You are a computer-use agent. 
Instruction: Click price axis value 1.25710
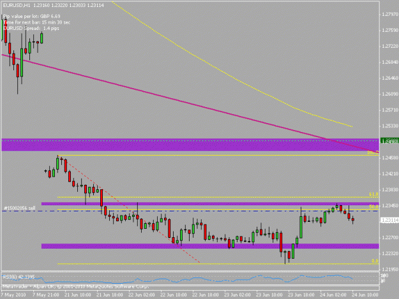[x=390, y=110]
